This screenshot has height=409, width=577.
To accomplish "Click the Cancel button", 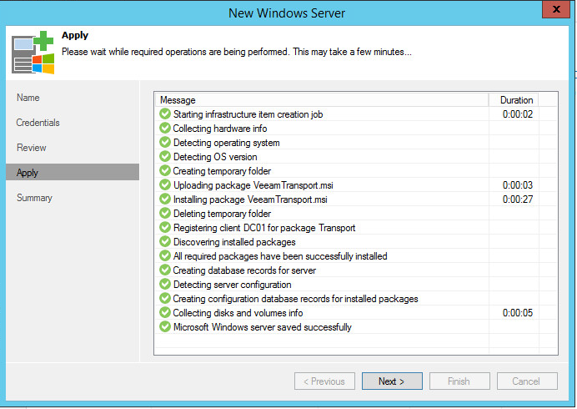I will click(526, 381).
